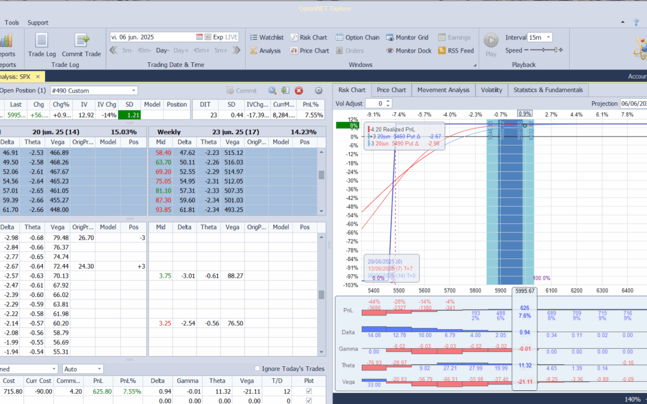This screenshot has width=647, height=404.
Task: Click the trading date field vi. 06 jun. 2025
Action: 152,37
